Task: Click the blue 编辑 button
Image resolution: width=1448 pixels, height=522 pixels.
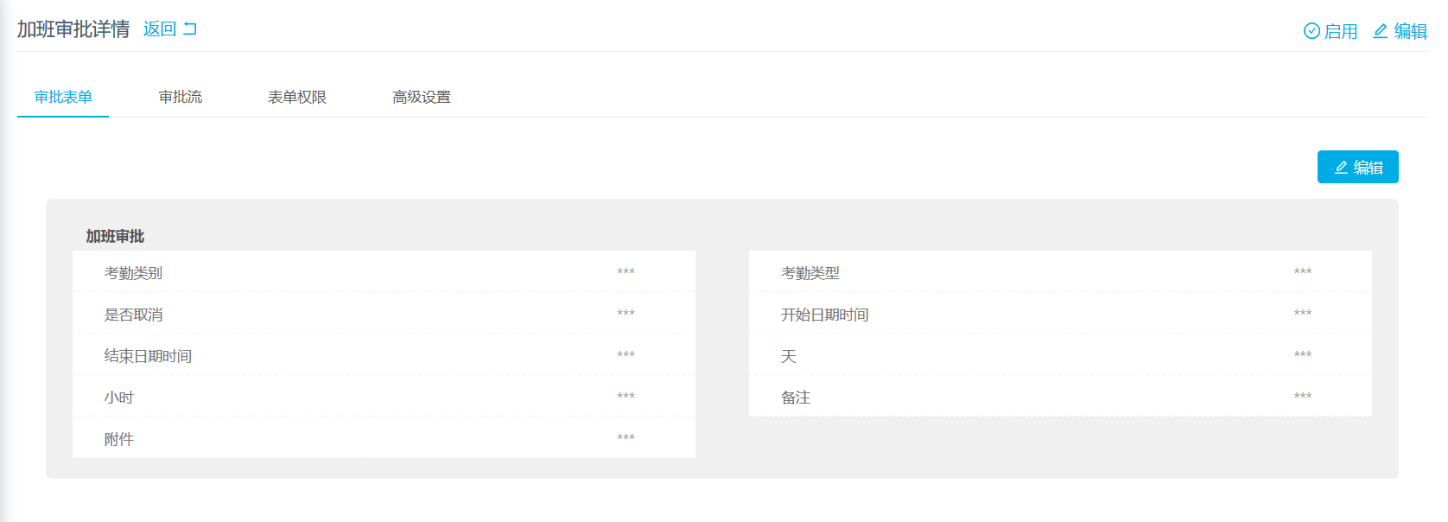Action: 1357,167
